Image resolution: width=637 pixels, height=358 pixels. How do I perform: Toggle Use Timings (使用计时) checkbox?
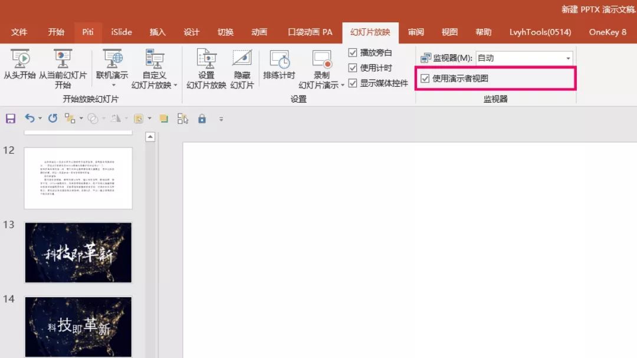tap(353, 68)
